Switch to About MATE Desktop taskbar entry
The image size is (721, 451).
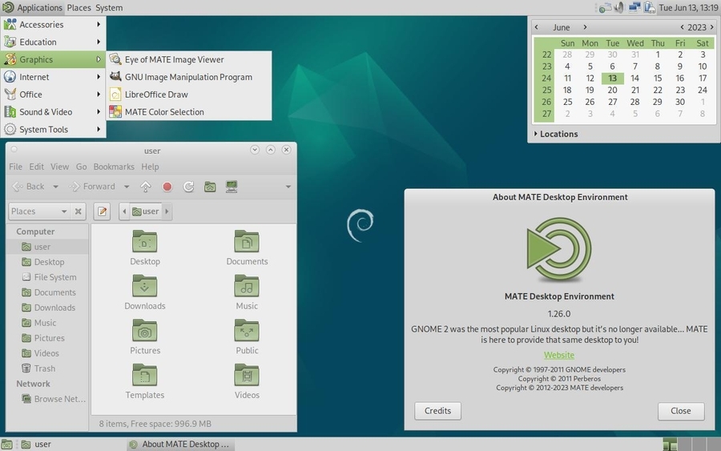(x=180, y=444)
